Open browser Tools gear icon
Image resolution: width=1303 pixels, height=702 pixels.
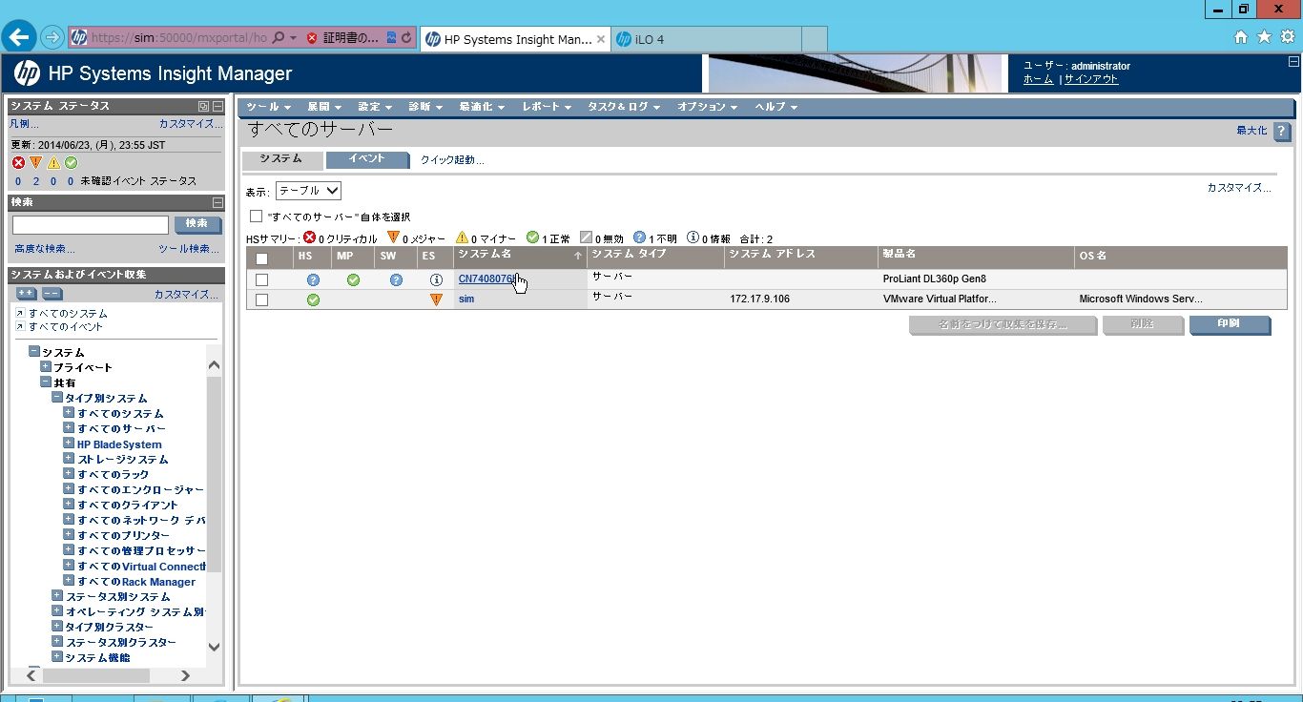click(1288, 37)
